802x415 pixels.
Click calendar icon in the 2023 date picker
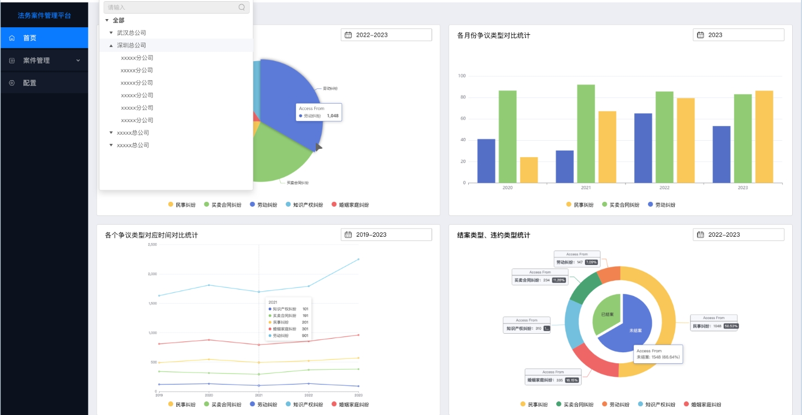click(x=700, y=35)
